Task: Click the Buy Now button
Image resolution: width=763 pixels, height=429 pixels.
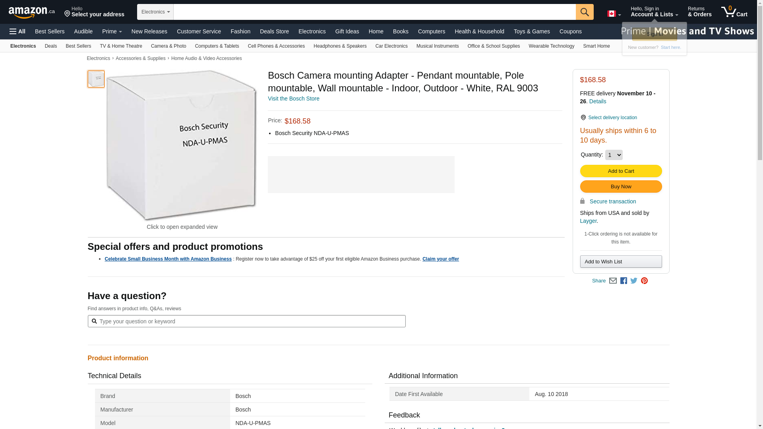Action: pyautogui.click(x=621, y=187)
